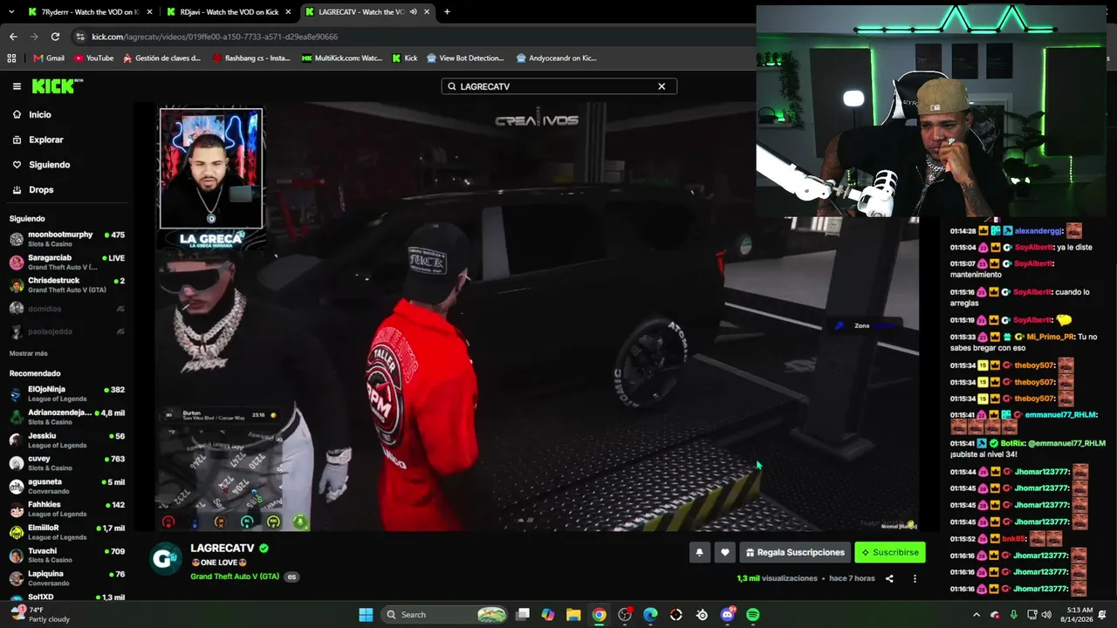Open File Explorer from the taskbar
This screenshot has width=1117, height=628.
573,615
